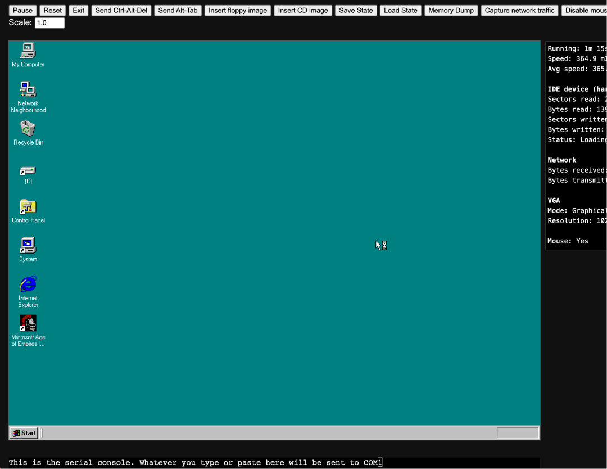This screenshot has width=607, height=469.
Task: Click Send Ctrl-Alt-Del
Action: click(x=121, y=11)
